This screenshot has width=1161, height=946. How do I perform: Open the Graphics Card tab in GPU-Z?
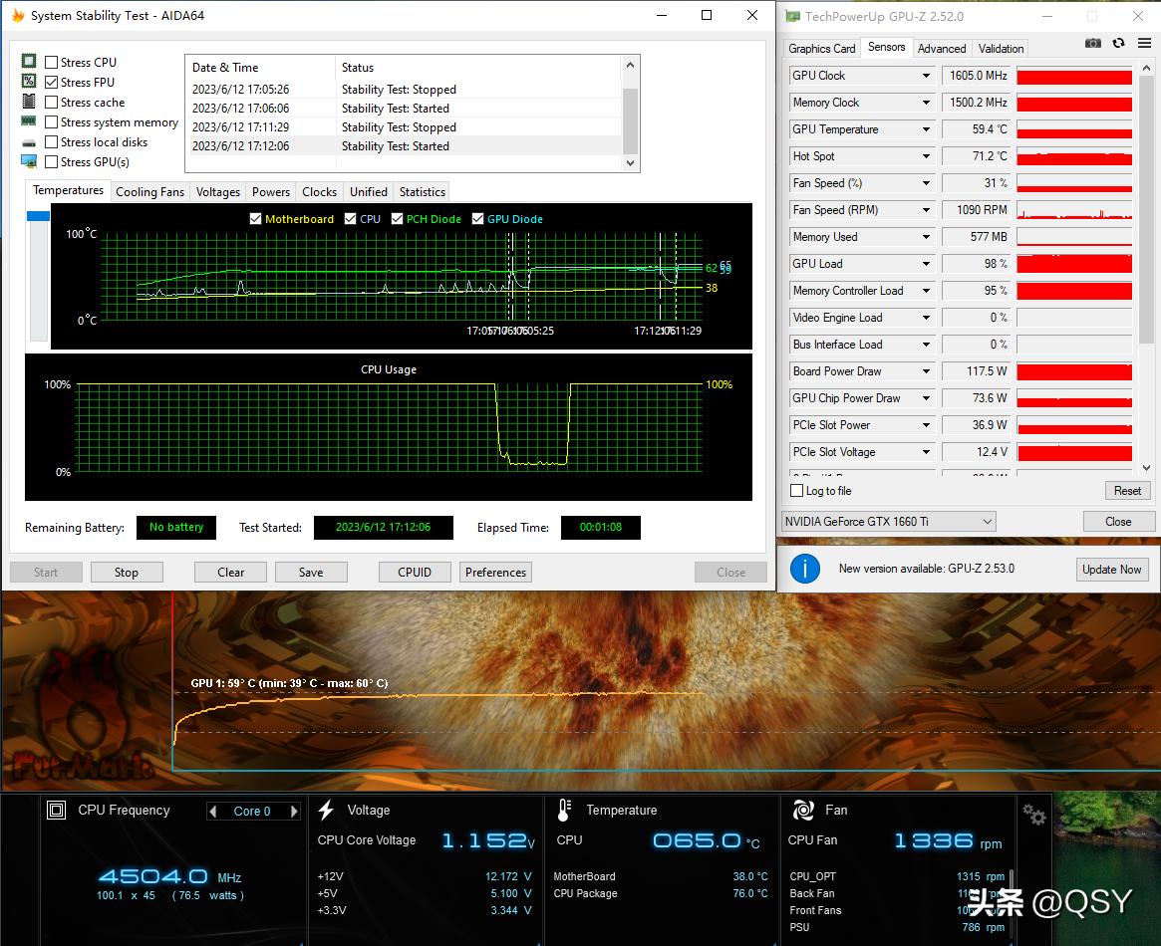(x=821, y=49)
